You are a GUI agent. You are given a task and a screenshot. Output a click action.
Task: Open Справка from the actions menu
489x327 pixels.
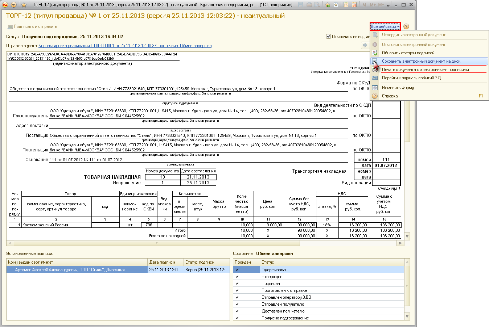pyautogui.click(x=390, y=96)
